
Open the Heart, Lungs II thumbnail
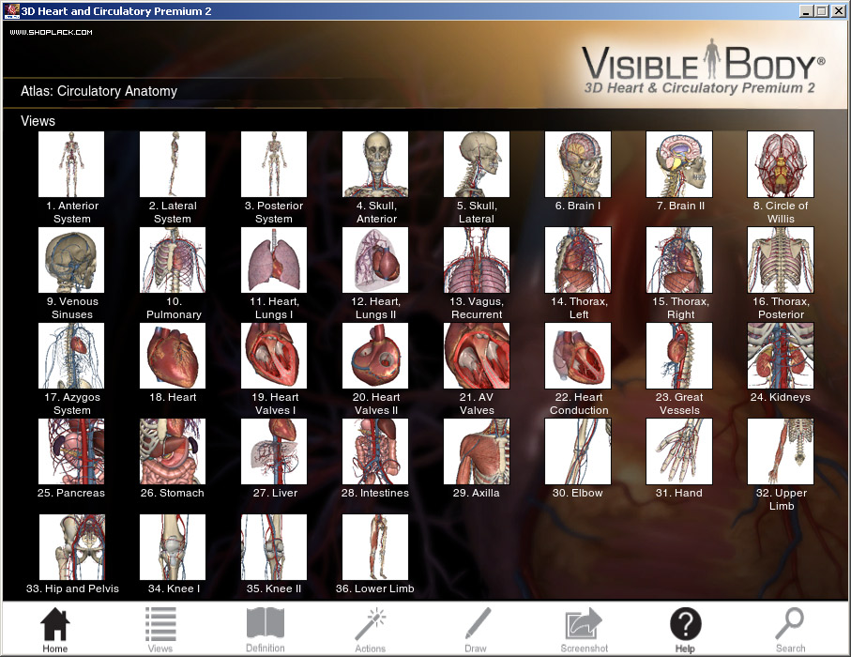pyautogui.click(x=375, y=260)
